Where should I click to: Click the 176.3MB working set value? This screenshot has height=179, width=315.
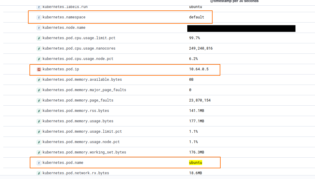coord(197,153)
